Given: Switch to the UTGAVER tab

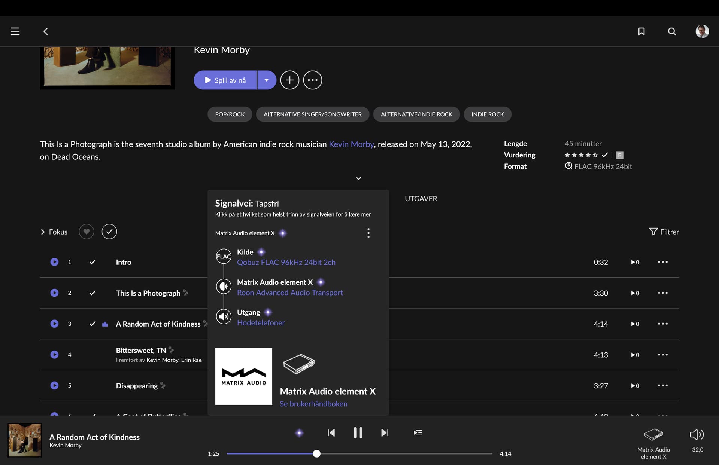Looking at the screenshot, I should click(421, 199).
